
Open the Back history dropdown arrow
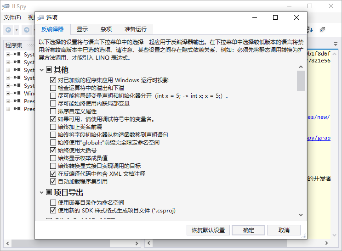tap(17, 30)
